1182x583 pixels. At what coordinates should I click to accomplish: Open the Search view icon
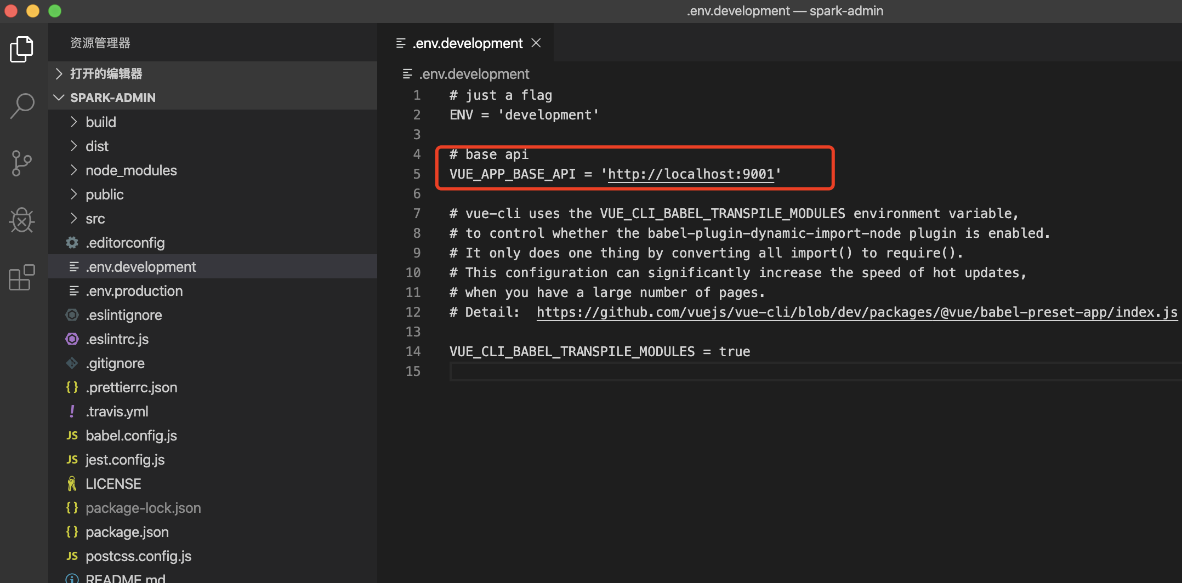click(x=22, y=106)
